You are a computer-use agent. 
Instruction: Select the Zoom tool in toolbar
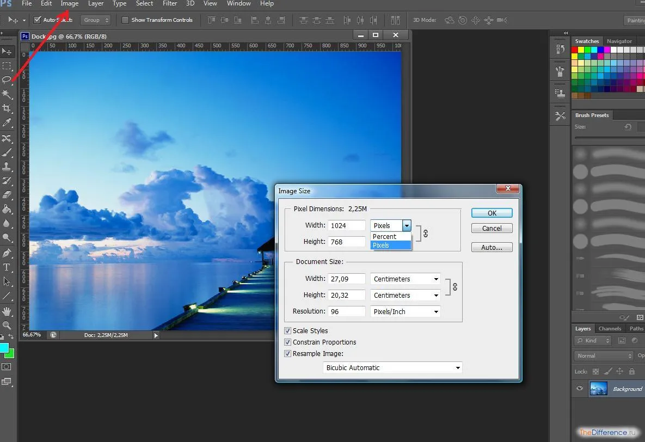coord(7,325)
